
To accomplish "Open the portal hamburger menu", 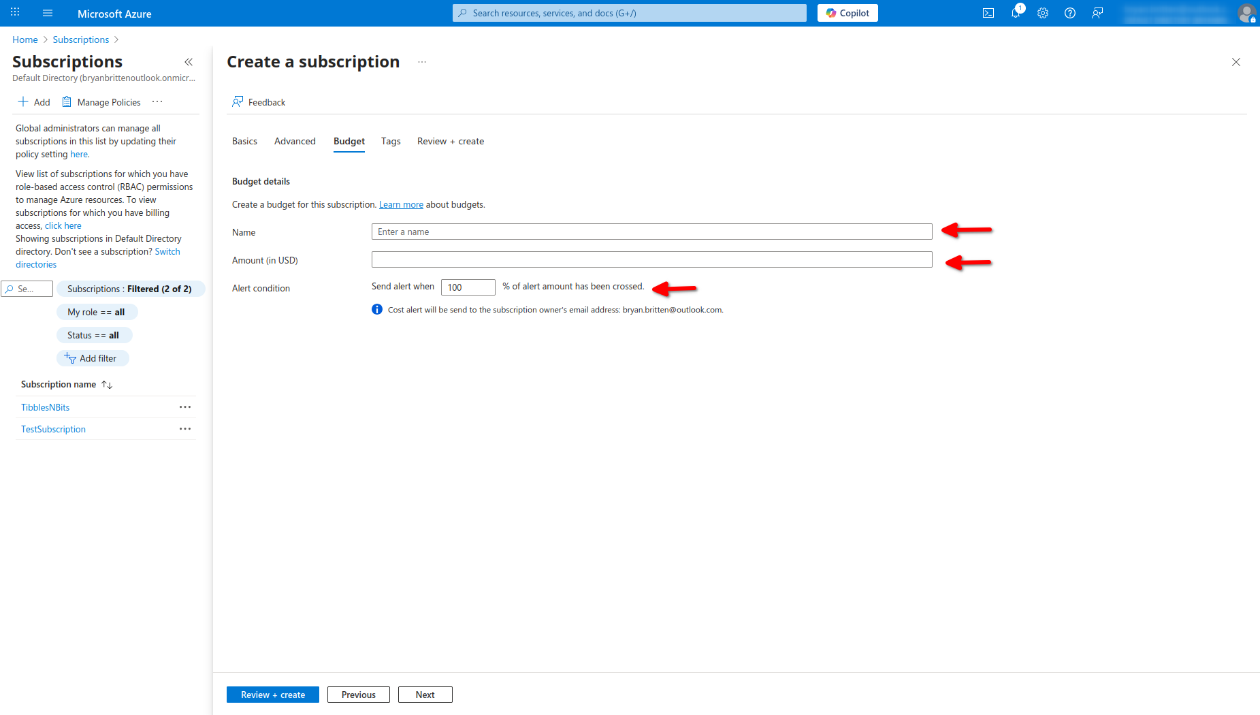I will [x=48, y=13].
